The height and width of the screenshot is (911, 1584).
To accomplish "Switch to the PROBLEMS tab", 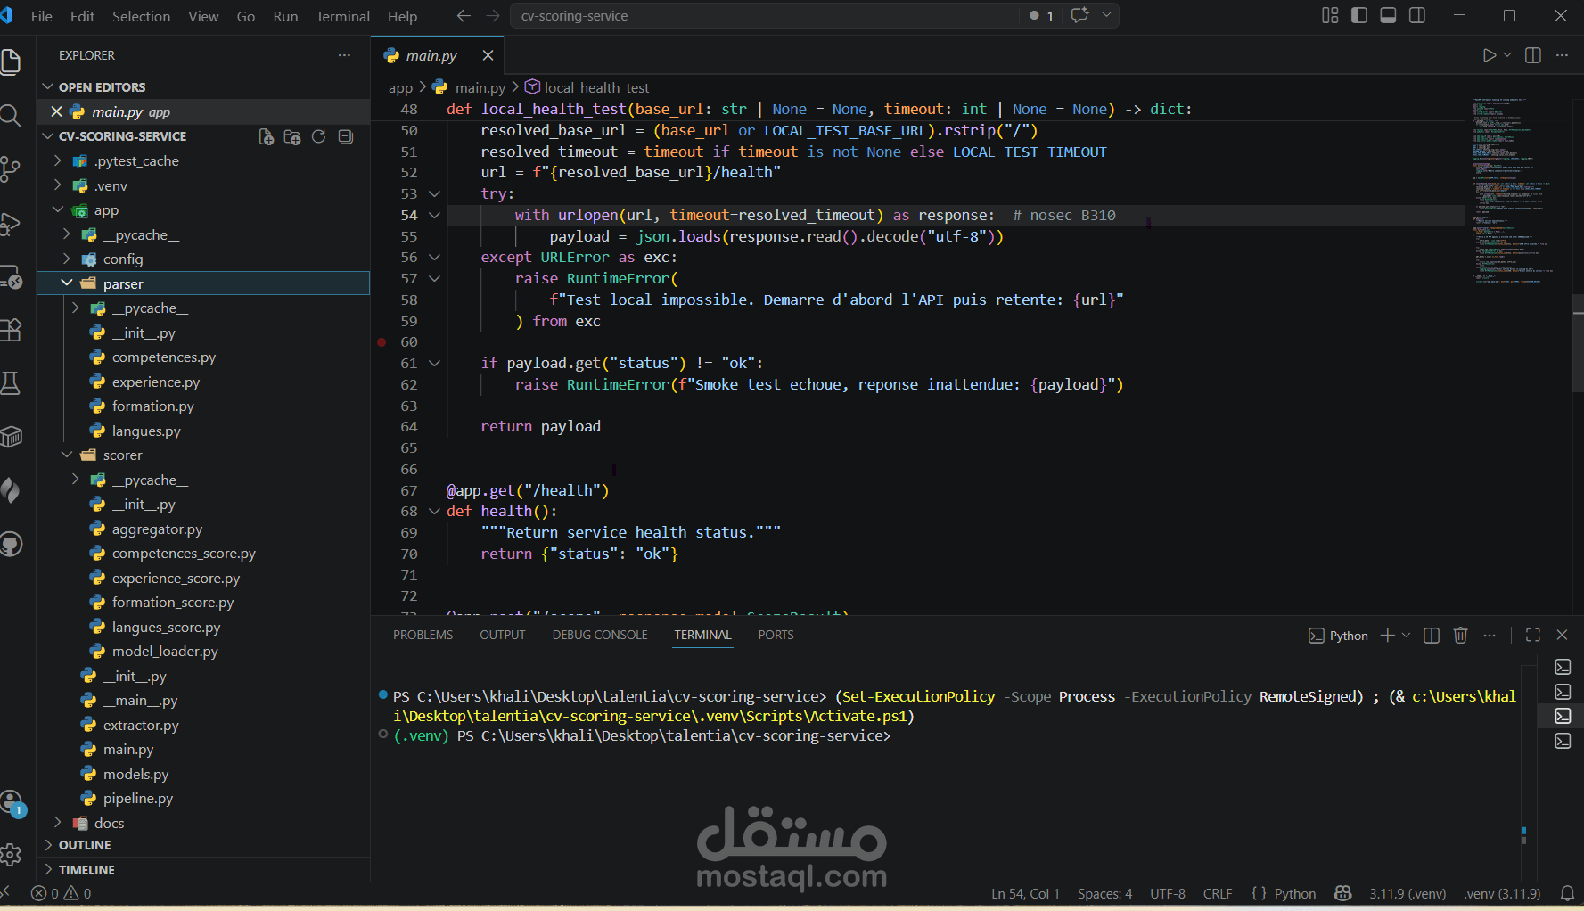I will pyautogui.click(x=423, y=635).
